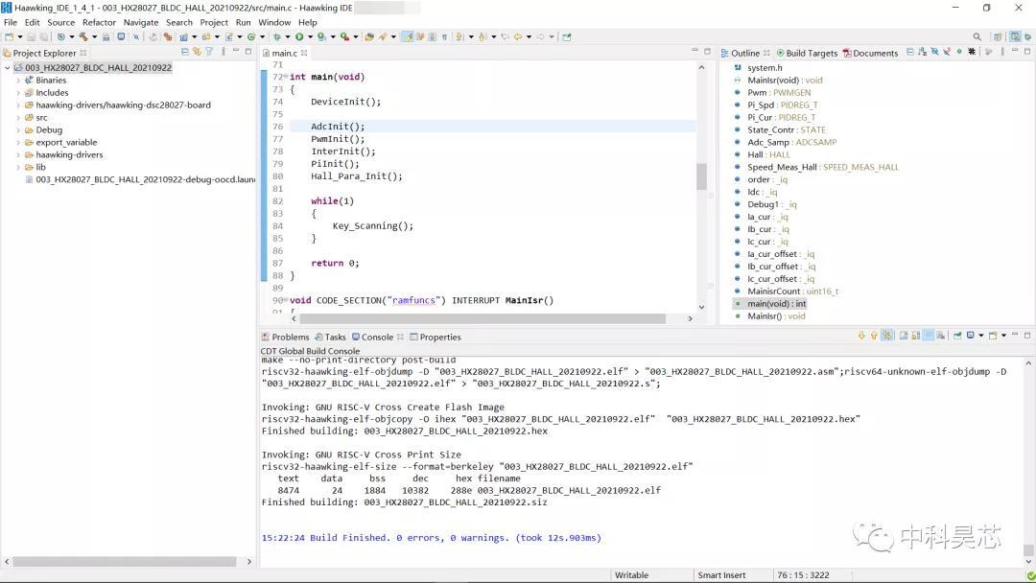Select the C/C++ perspective icon
Viewport: 1036px width, 583px height.
pyautogui.click(x=1015, y=37)
